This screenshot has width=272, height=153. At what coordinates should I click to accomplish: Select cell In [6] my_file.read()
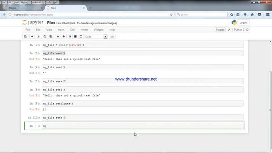(143, 67)
